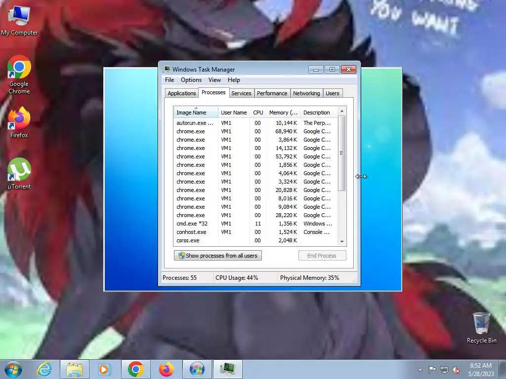The image size is (506, 379).
Task: Select chrome.exe using 8,016 K
Action: point(255,198)
